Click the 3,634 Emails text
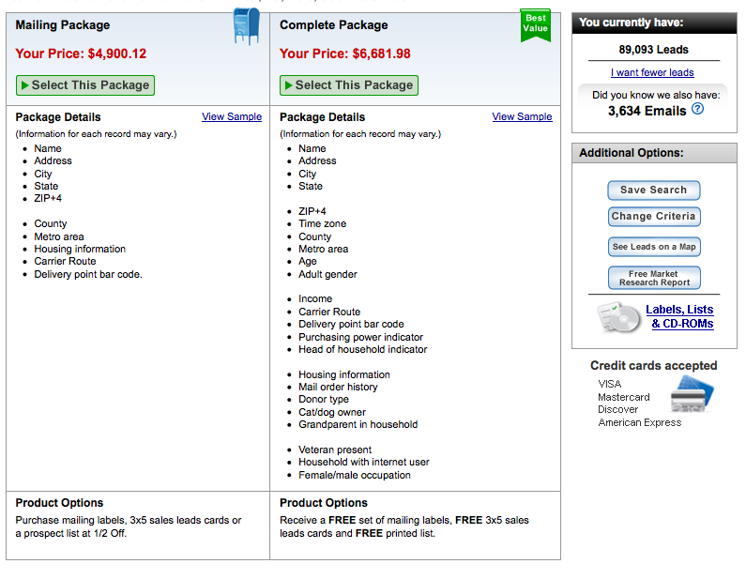 (x=647, y=111)
